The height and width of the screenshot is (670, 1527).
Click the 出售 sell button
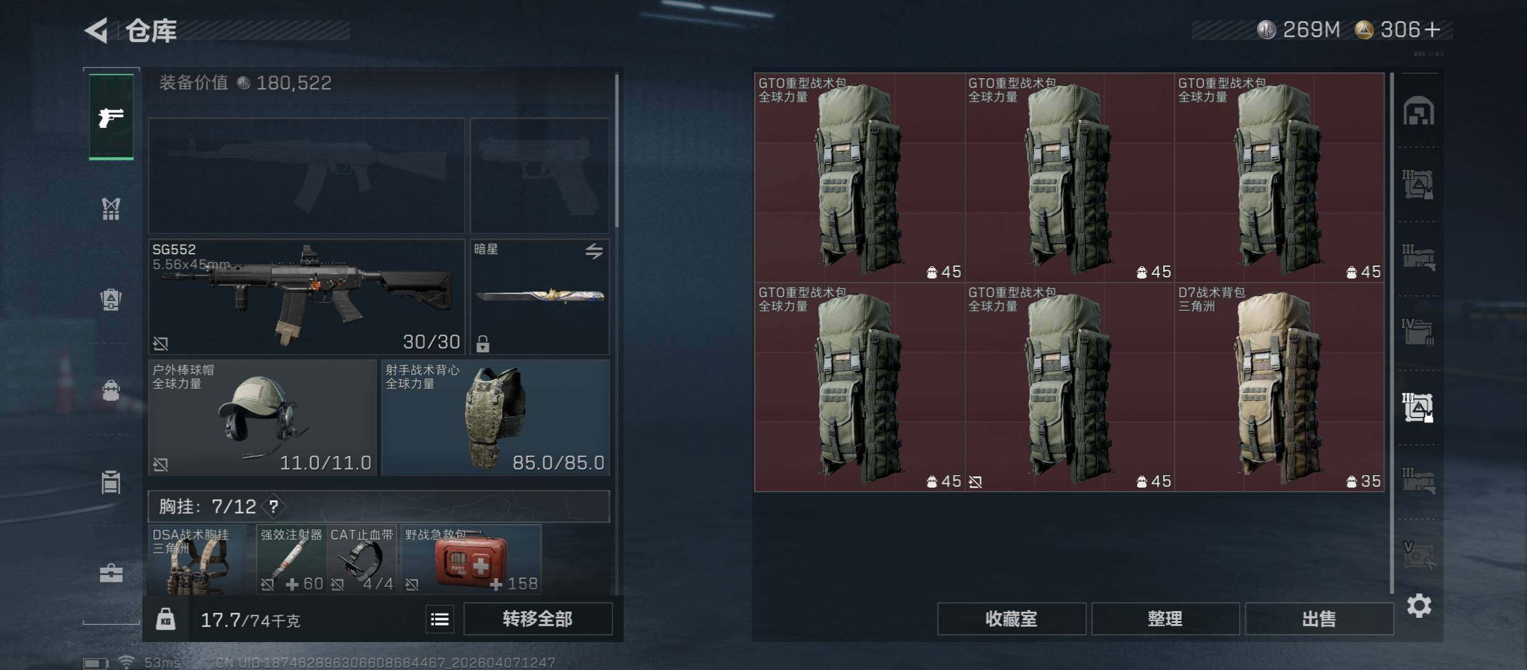(1319, 619)
